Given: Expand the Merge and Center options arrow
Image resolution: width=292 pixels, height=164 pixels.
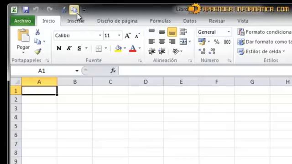Looking at the screenshot, I should 190,41.
